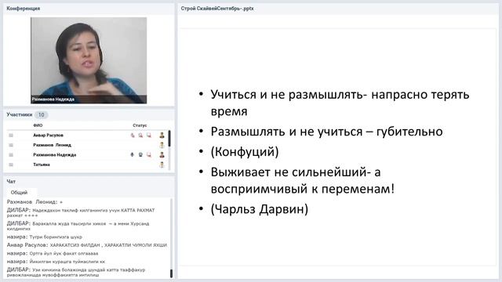Viewport: 502px width, 282px height.
Task: Click slide text (Чарльз Дарвин)
Action: (260, 209)
